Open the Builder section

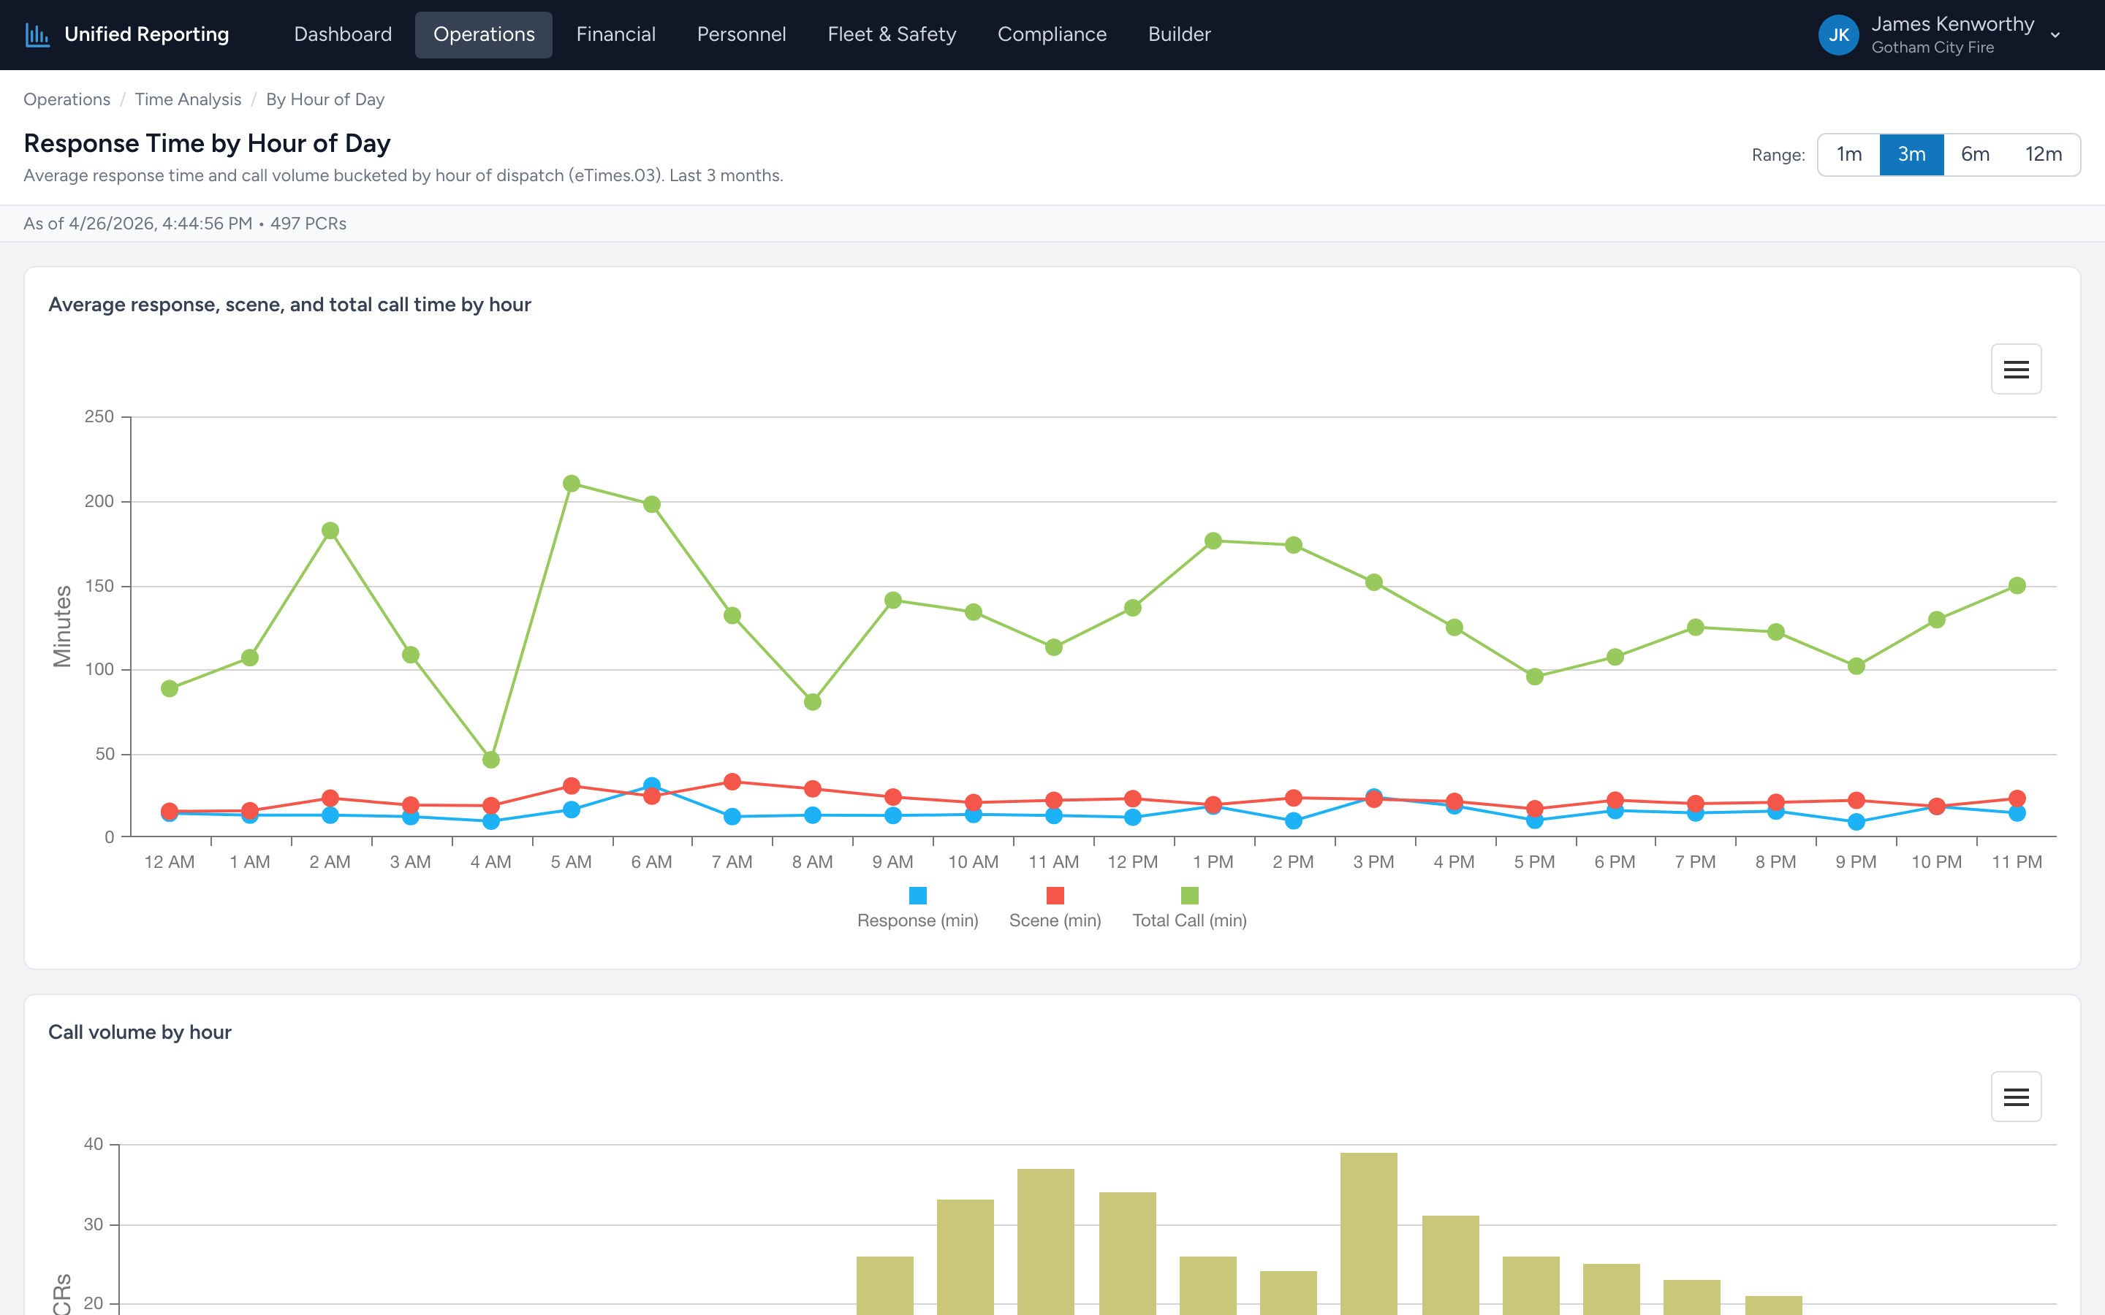pyautogui.click(x=1179, y=35)
